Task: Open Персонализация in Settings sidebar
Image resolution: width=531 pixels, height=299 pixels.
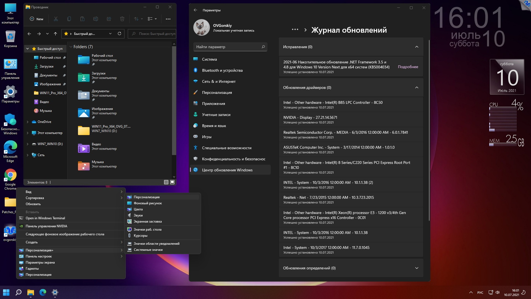Action: point(217,92)
